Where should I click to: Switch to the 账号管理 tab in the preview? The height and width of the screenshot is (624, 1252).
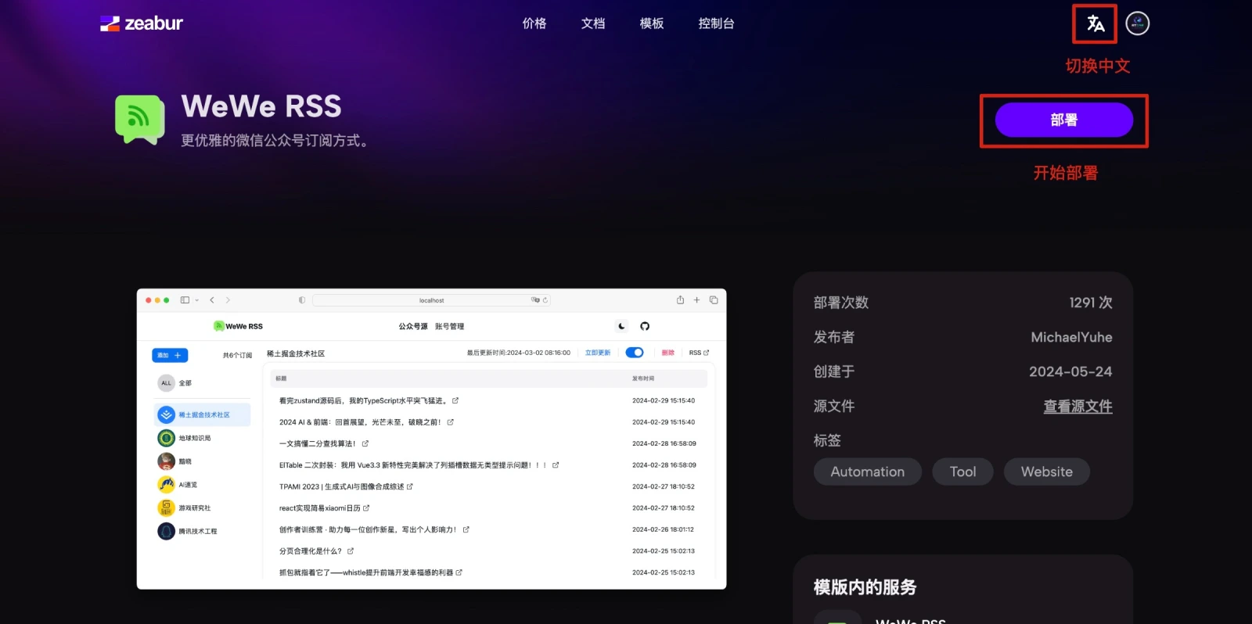click(450, 327)
